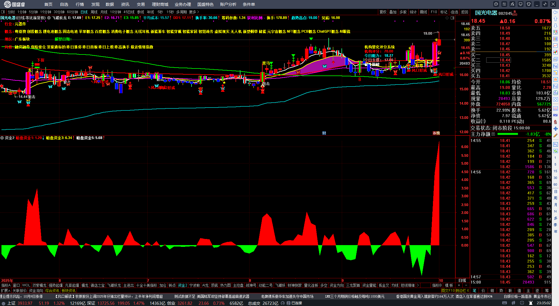Click the 10 month marker on time axis
The image size is (559, 306).
click(441, 280)
